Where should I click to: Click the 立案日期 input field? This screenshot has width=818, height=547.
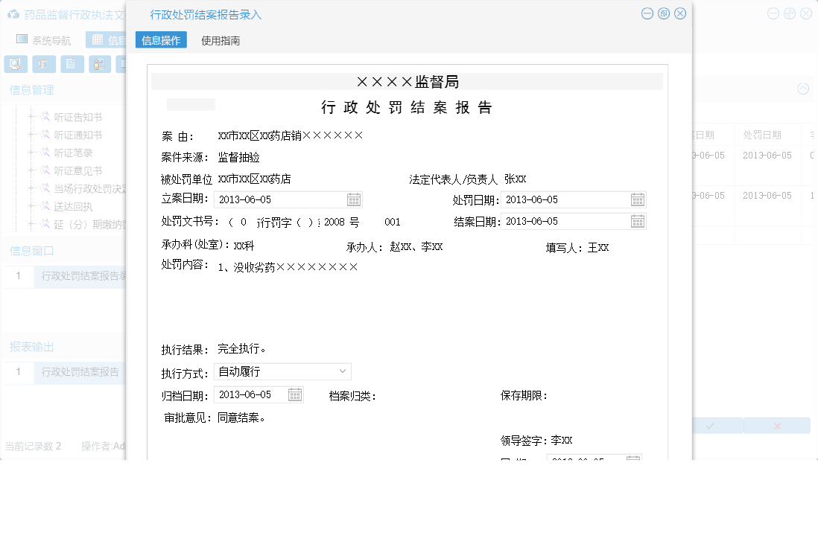(x=276, y=199)
